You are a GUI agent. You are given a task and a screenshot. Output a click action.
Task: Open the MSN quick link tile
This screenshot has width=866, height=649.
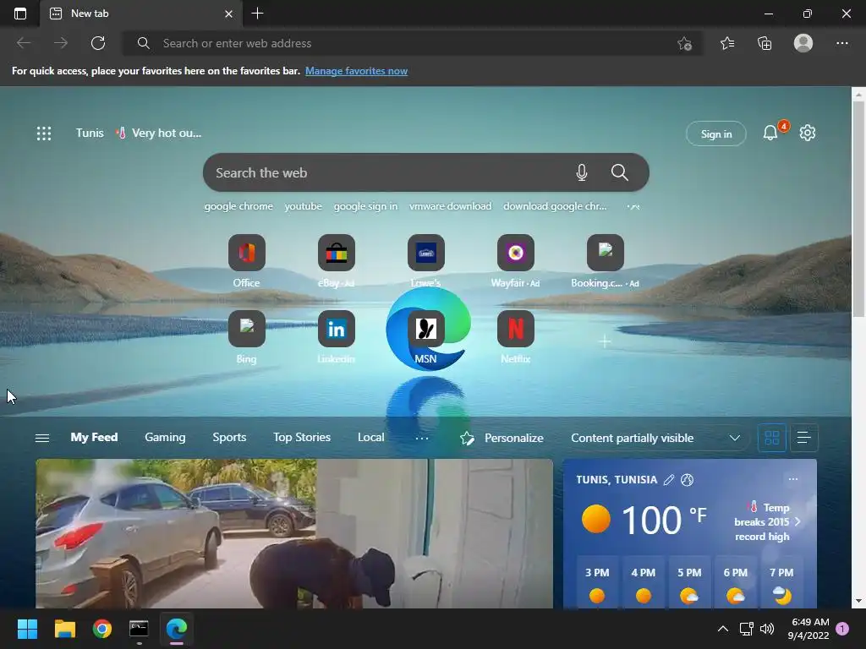pyautogui.click(x=426, y=329)
